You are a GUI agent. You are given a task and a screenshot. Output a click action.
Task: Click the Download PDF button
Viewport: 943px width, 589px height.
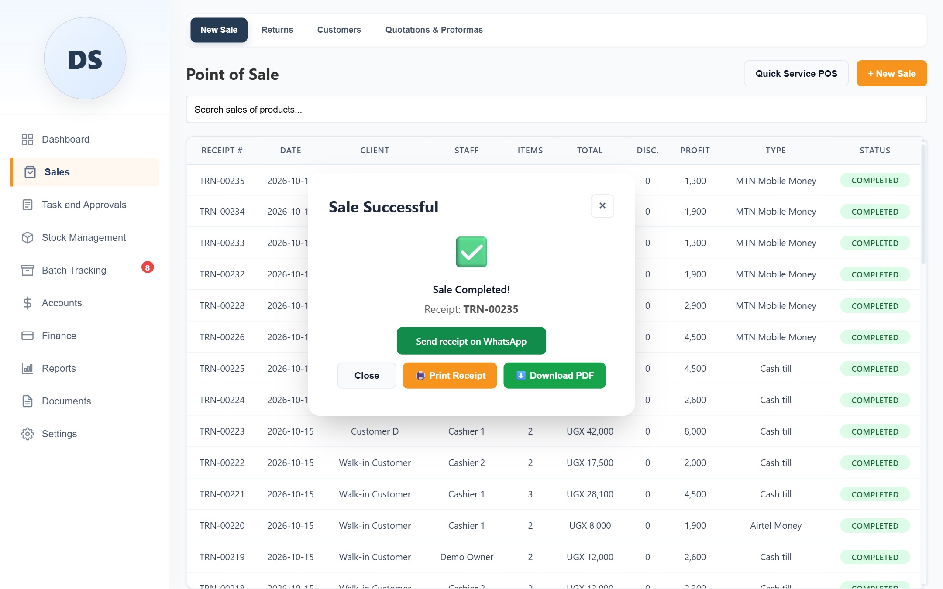point(554,376)
